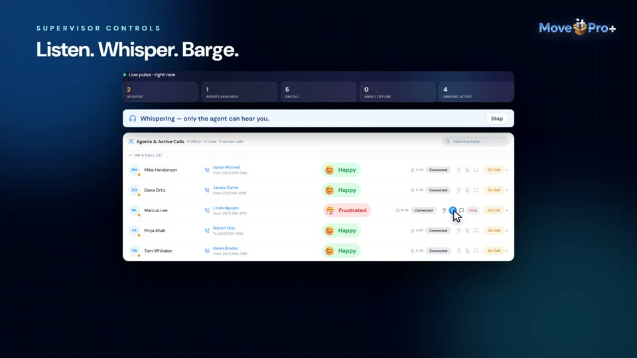Select the On Call stat card

(x=318, y=91)
